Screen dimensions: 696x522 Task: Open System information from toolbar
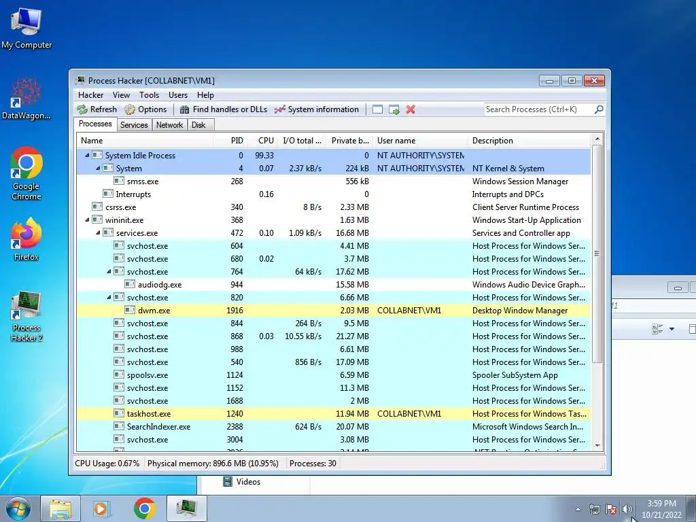point(317,109)
